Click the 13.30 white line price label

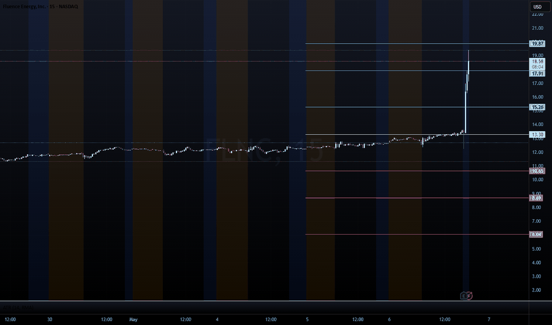pos(537,135)
